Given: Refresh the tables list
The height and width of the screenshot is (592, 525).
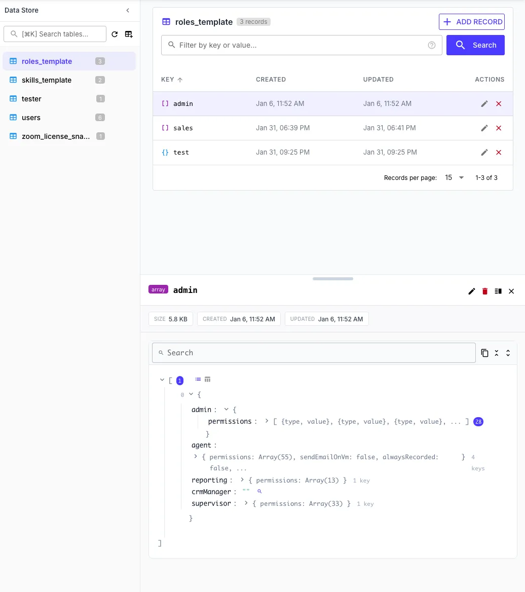Looking at the screenshot, I should 115,34.
